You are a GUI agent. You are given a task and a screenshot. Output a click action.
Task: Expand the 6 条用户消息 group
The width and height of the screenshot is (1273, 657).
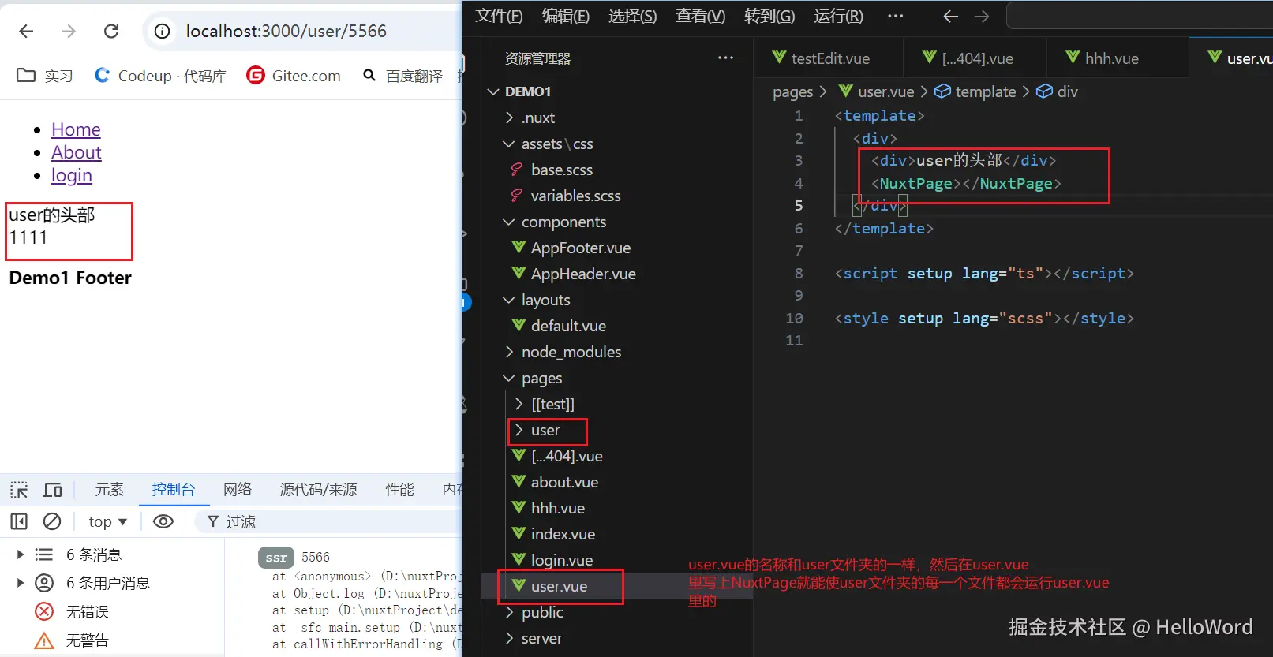pyautogui.click(x=21, y=583)
